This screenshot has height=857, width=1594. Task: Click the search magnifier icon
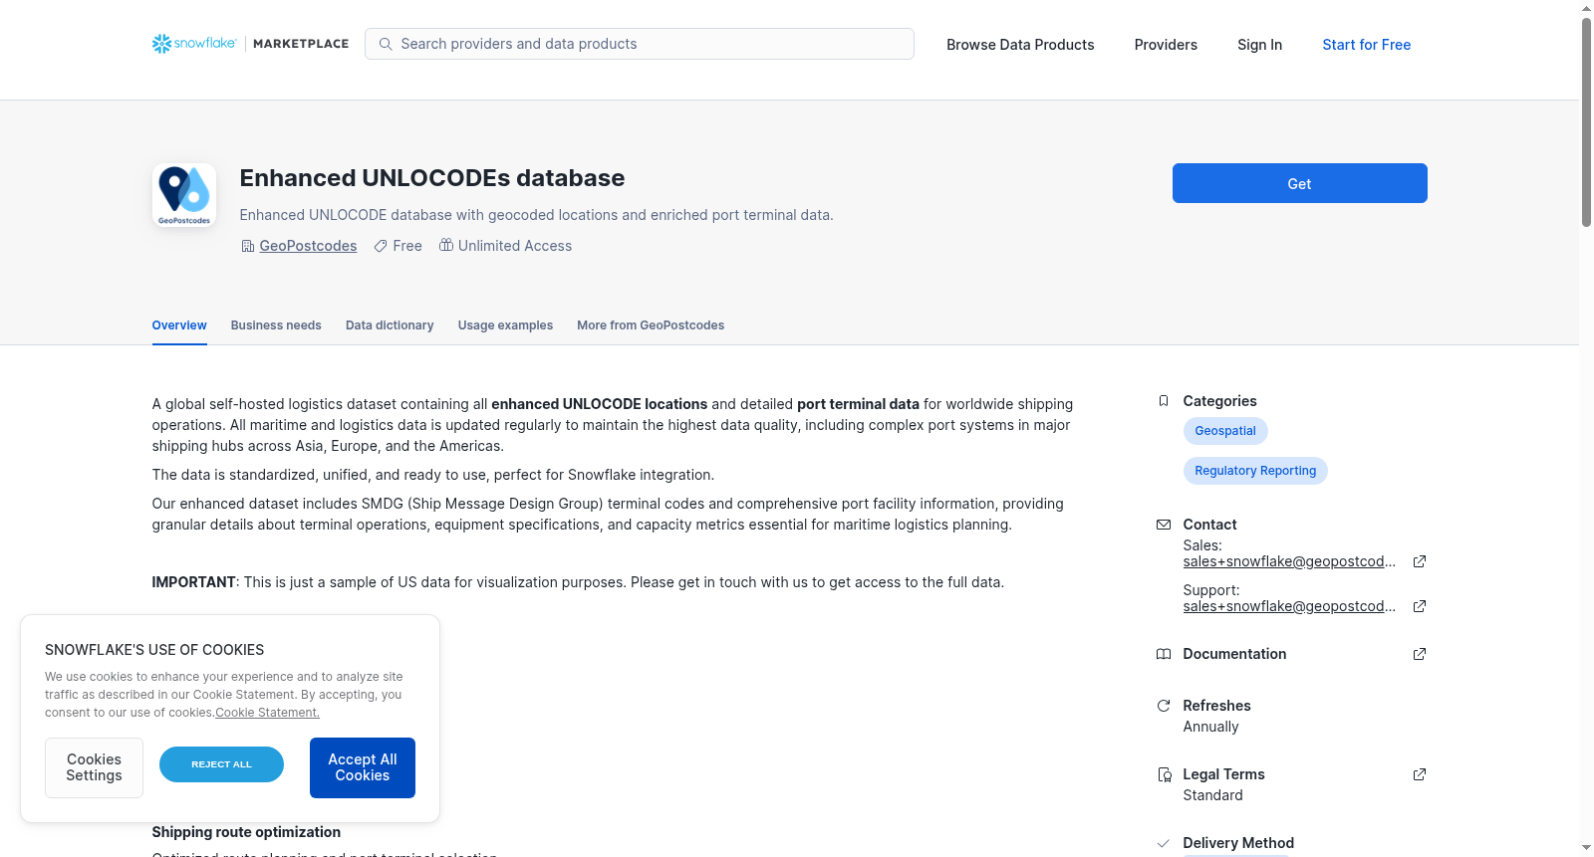coord(386,44)
